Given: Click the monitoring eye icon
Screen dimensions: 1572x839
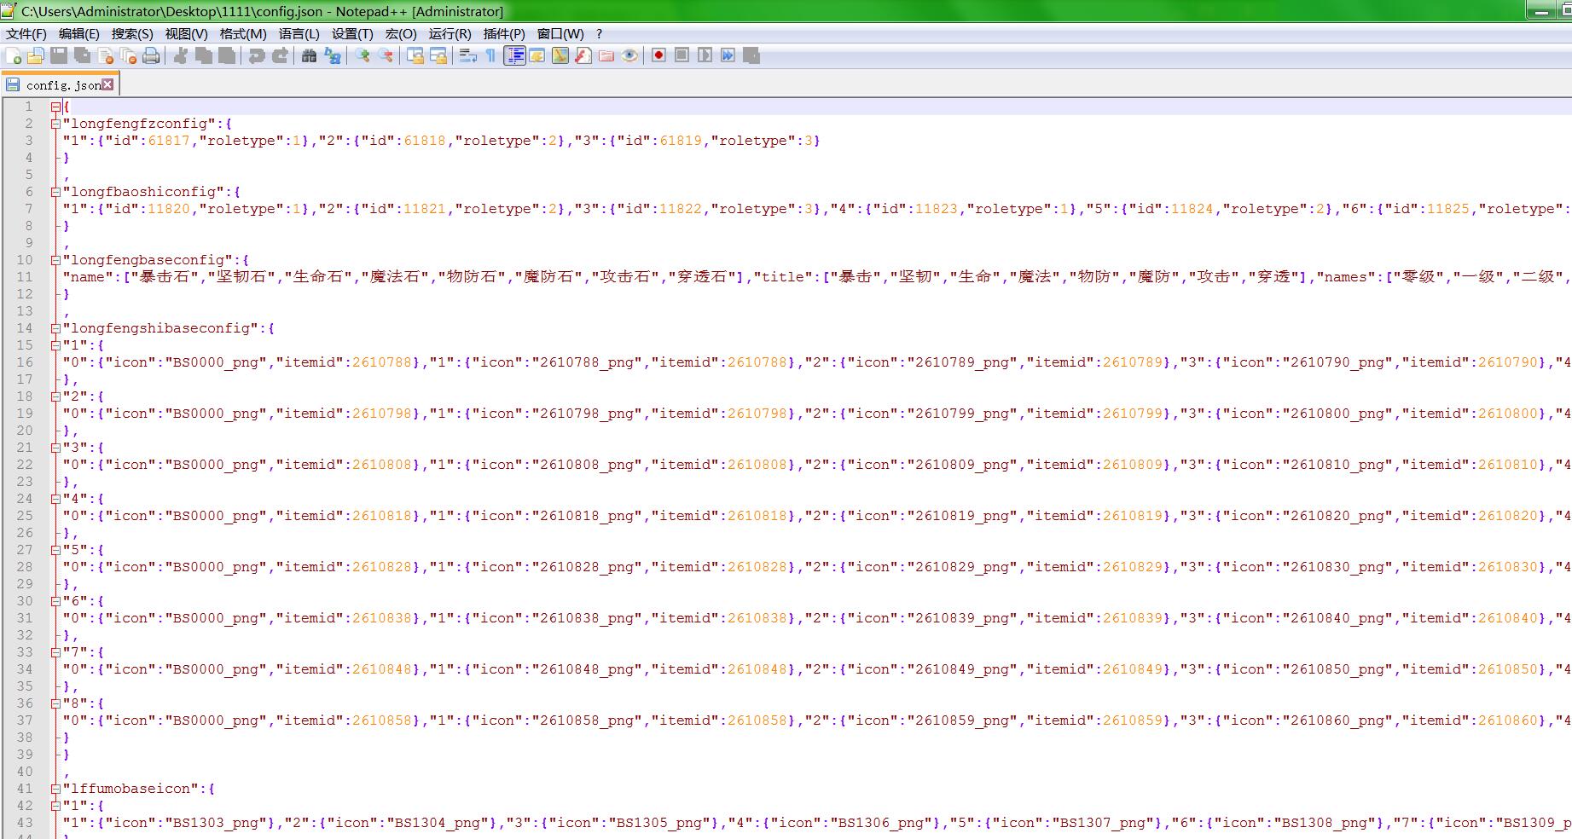Looking at the screenshot, I should pos(629,55).
